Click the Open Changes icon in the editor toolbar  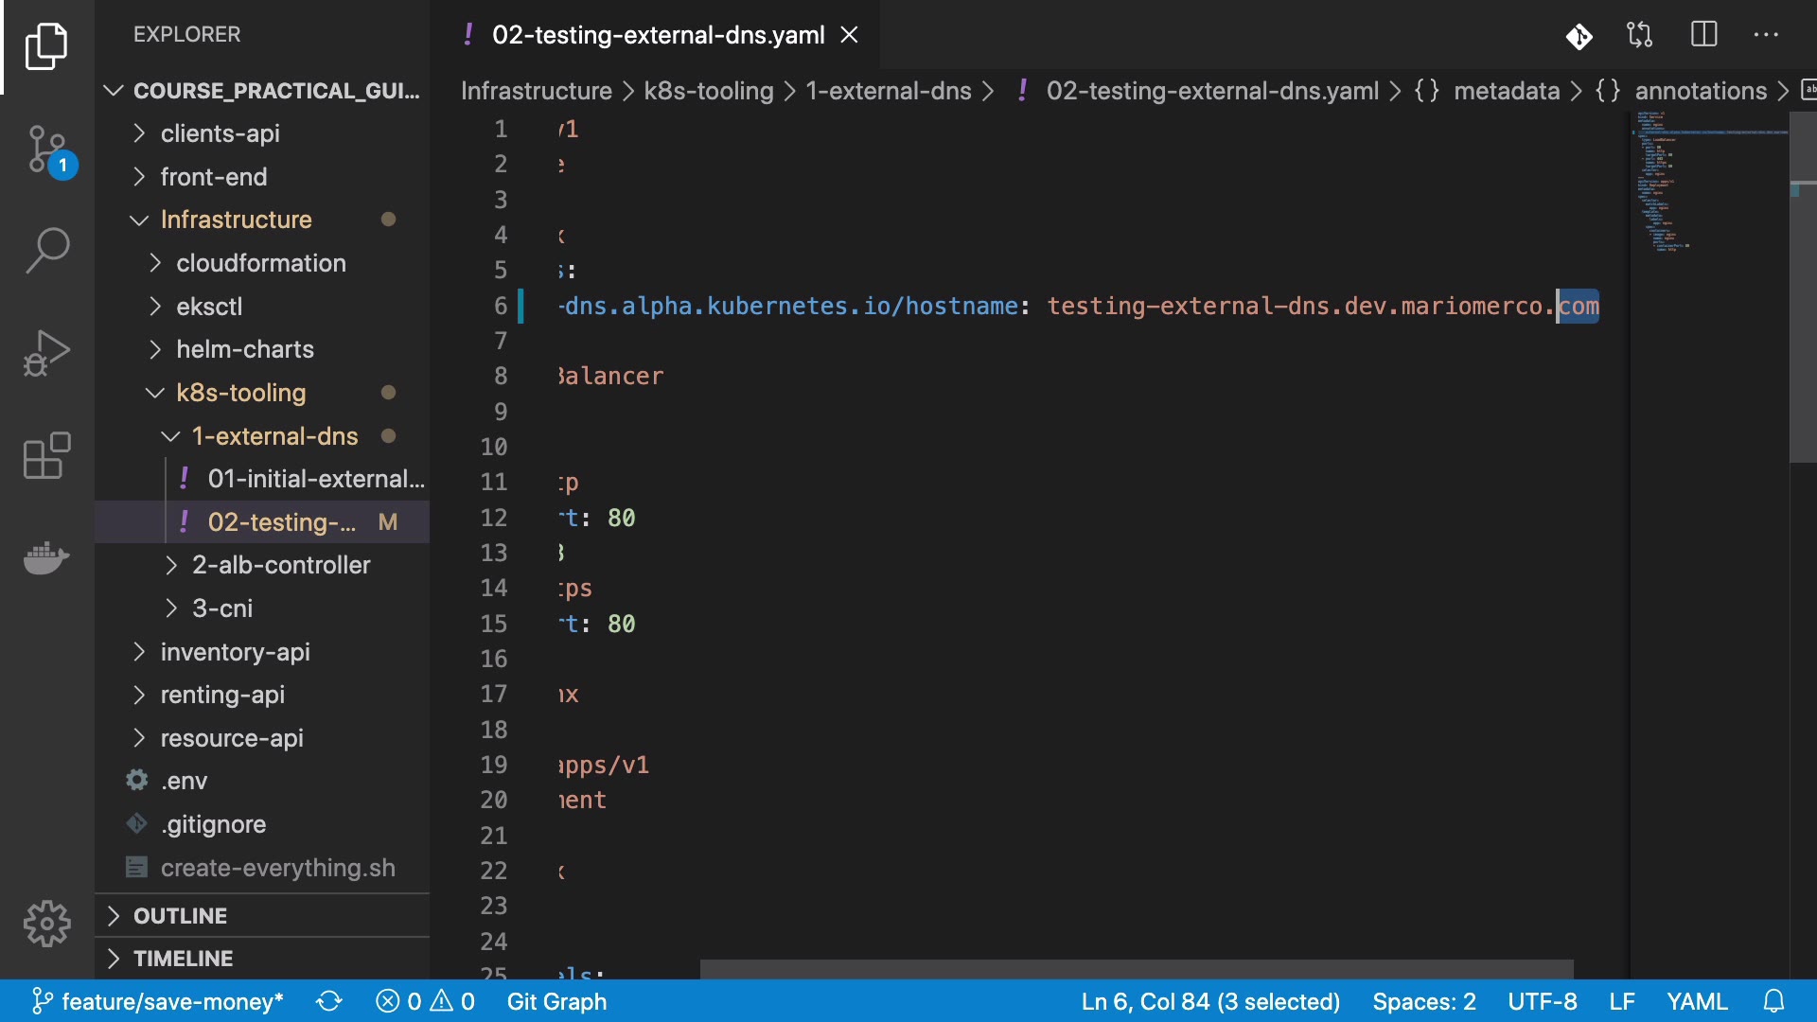(x=1640, y=36)
